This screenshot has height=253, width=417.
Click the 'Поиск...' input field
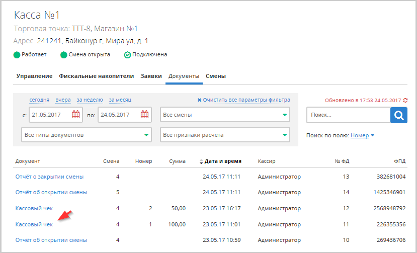348,115
